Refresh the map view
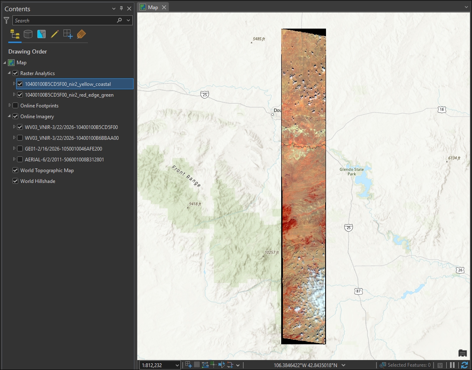Screen dimensions: 472x370 coord(465,365)
